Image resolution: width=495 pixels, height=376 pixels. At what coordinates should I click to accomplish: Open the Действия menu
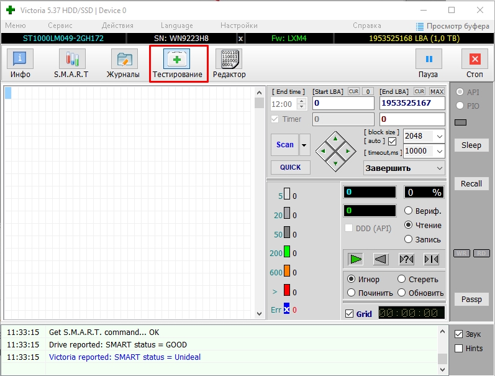117,25
